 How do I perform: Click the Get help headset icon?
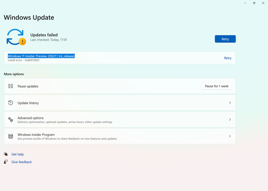[6, 154]
